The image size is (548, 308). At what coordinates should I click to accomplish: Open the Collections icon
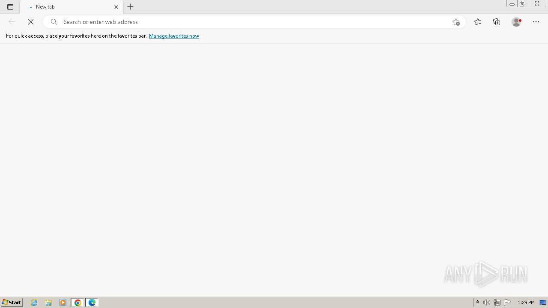pos(497,22)
